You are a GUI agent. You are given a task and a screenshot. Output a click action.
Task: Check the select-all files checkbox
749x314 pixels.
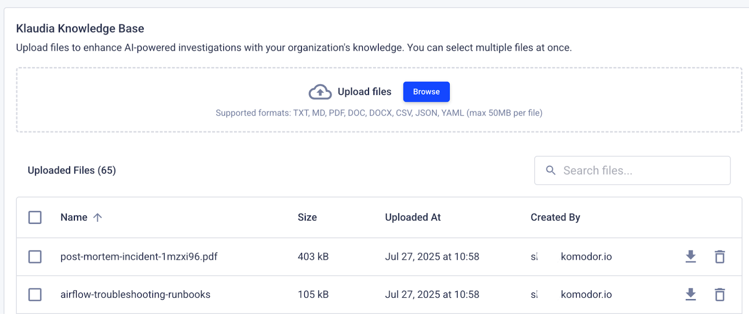pos(35,217)
